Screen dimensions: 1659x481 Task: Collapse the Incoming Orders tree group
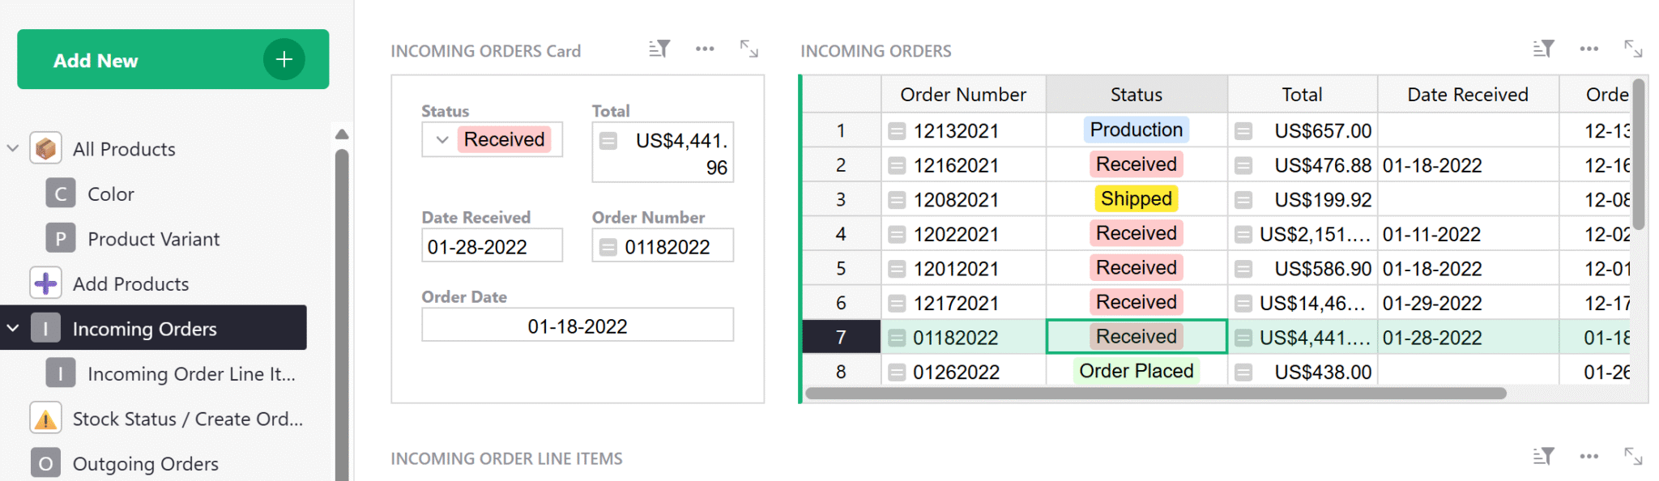(13, 328)
